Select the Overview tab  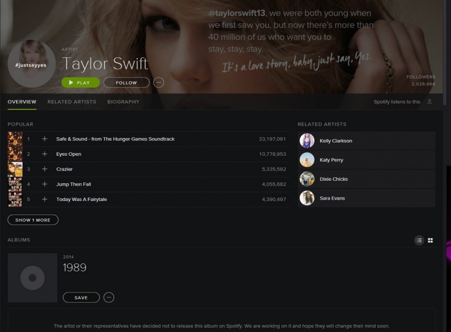pos(22,102)
